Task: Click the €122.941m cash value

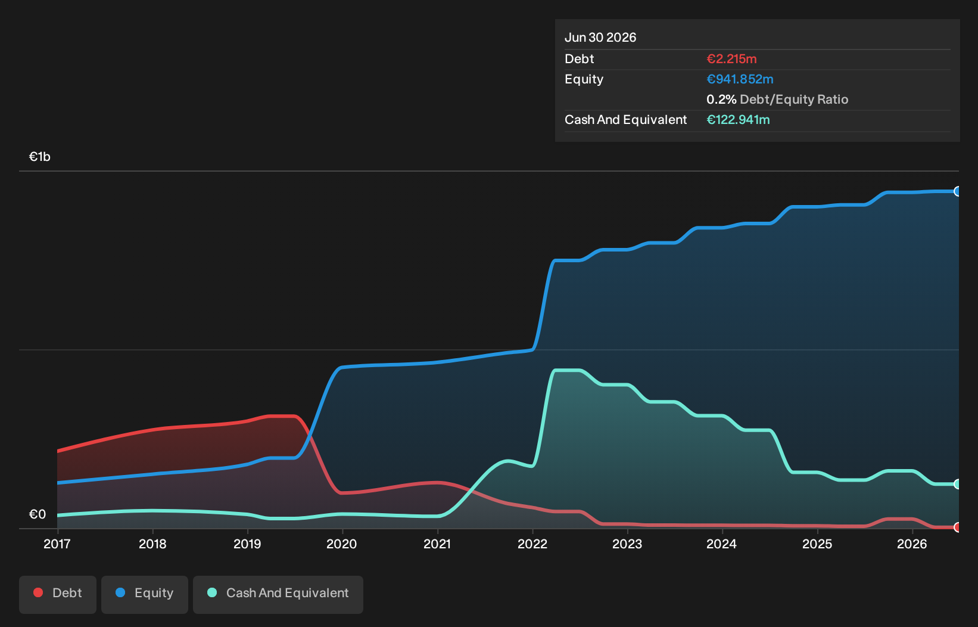Action: pyautogui.click(x=738, y=120)
